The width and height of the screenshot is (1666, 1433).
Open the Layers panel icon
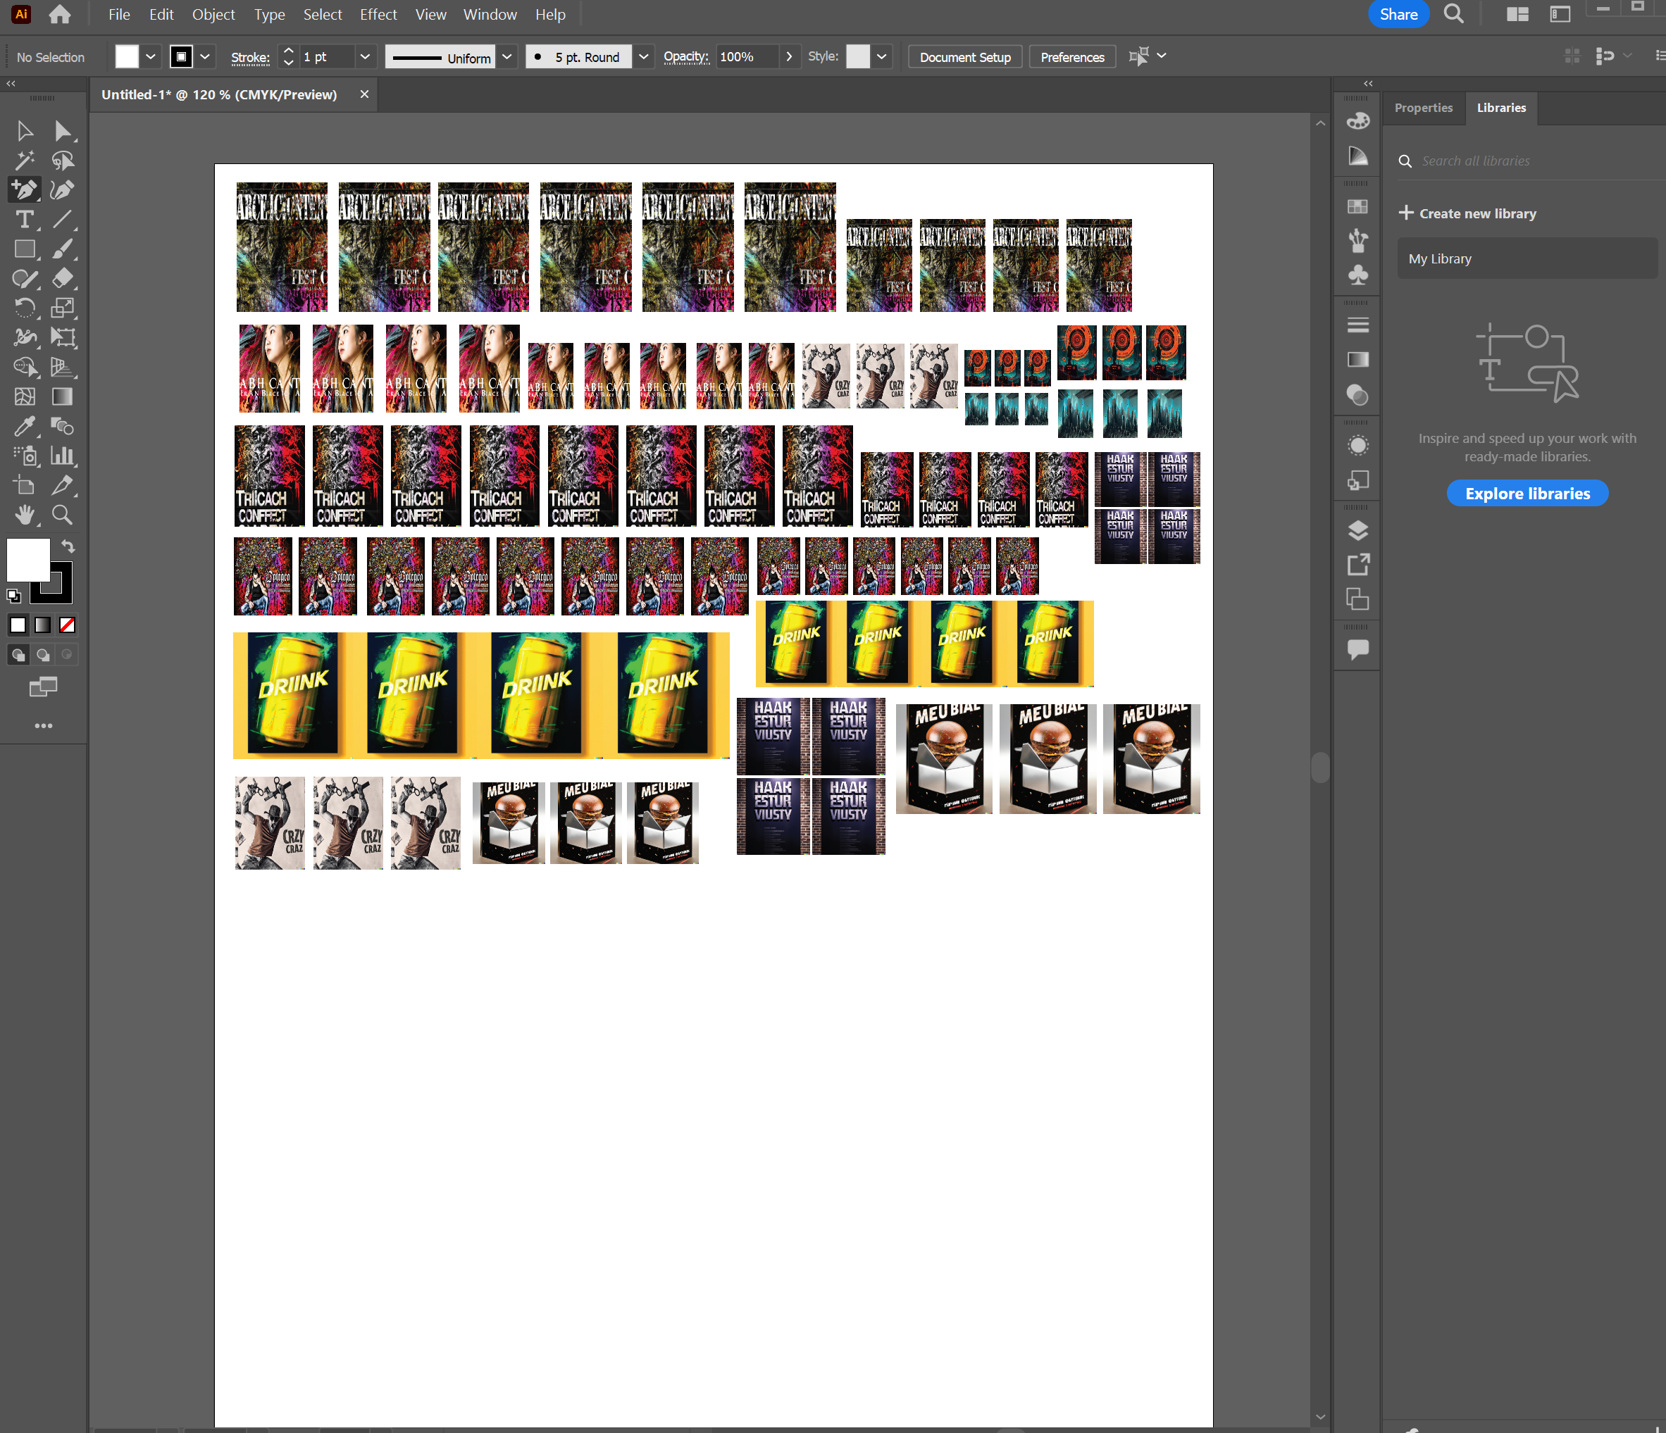(1358, 530)
